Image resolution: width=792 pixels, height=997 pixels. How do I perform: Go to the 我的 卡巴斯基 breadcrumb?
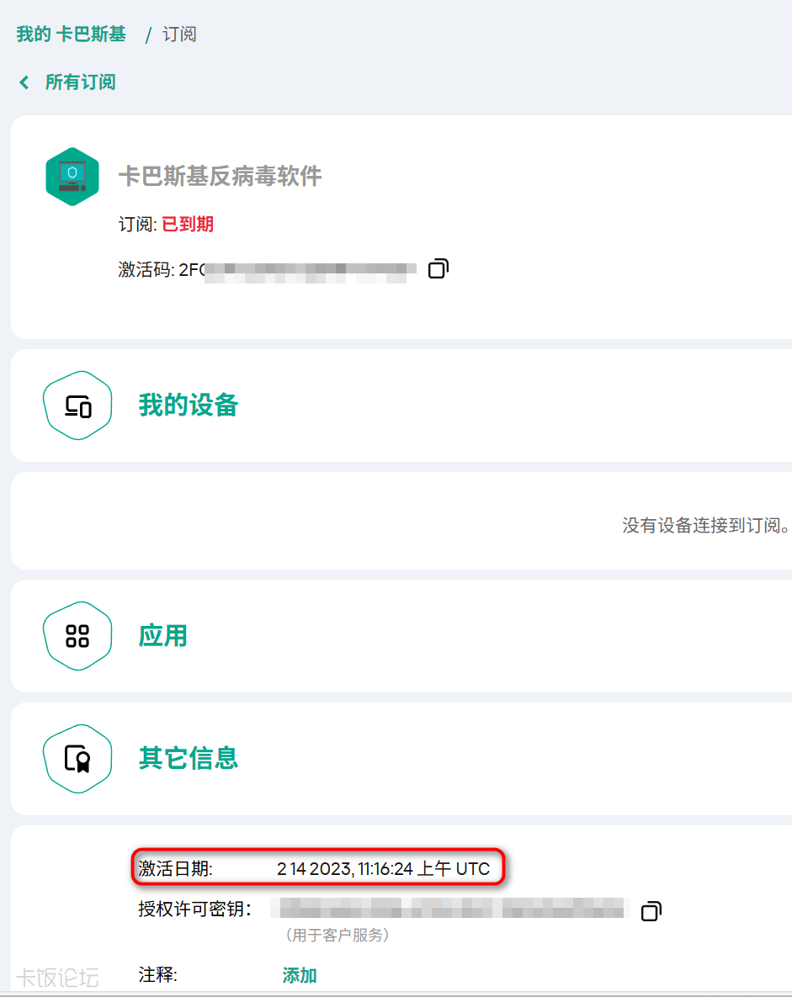(72, 34)
